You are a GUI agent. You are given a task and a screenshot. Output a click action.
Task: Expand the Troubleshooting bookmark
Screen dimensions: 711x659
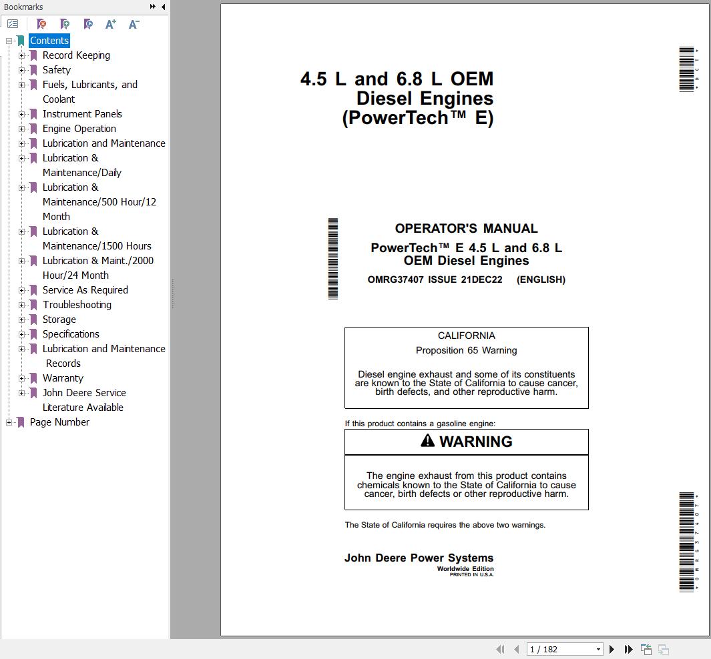(x=21, y=305)
